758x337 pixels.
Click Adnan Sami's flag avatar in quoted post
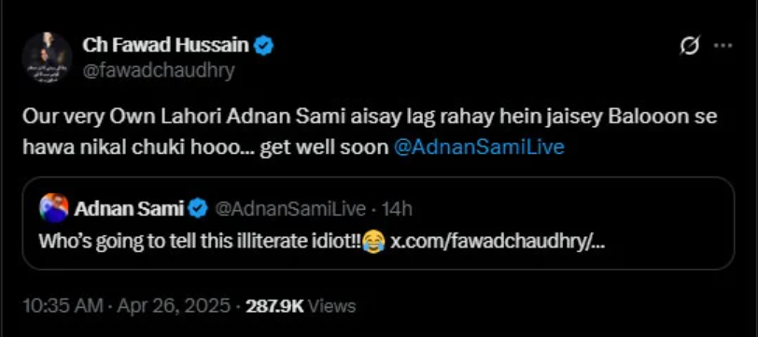(53, 208)
